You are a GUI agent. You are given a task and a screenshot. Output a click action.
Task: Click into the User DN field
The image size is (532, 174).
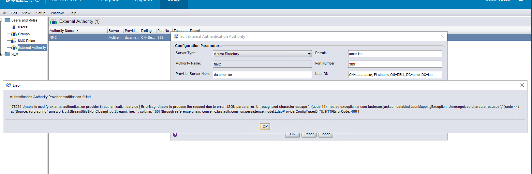[x=395, y=75]
